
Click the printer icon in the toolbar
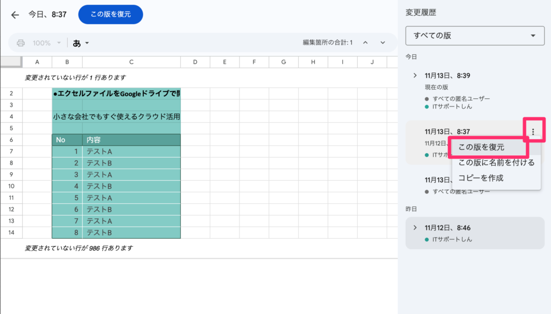[21, 43]
